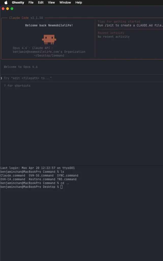Click the prompt chevron before the Claude input
The height and width of the screenshot is (261, 163).
[1, 78]
